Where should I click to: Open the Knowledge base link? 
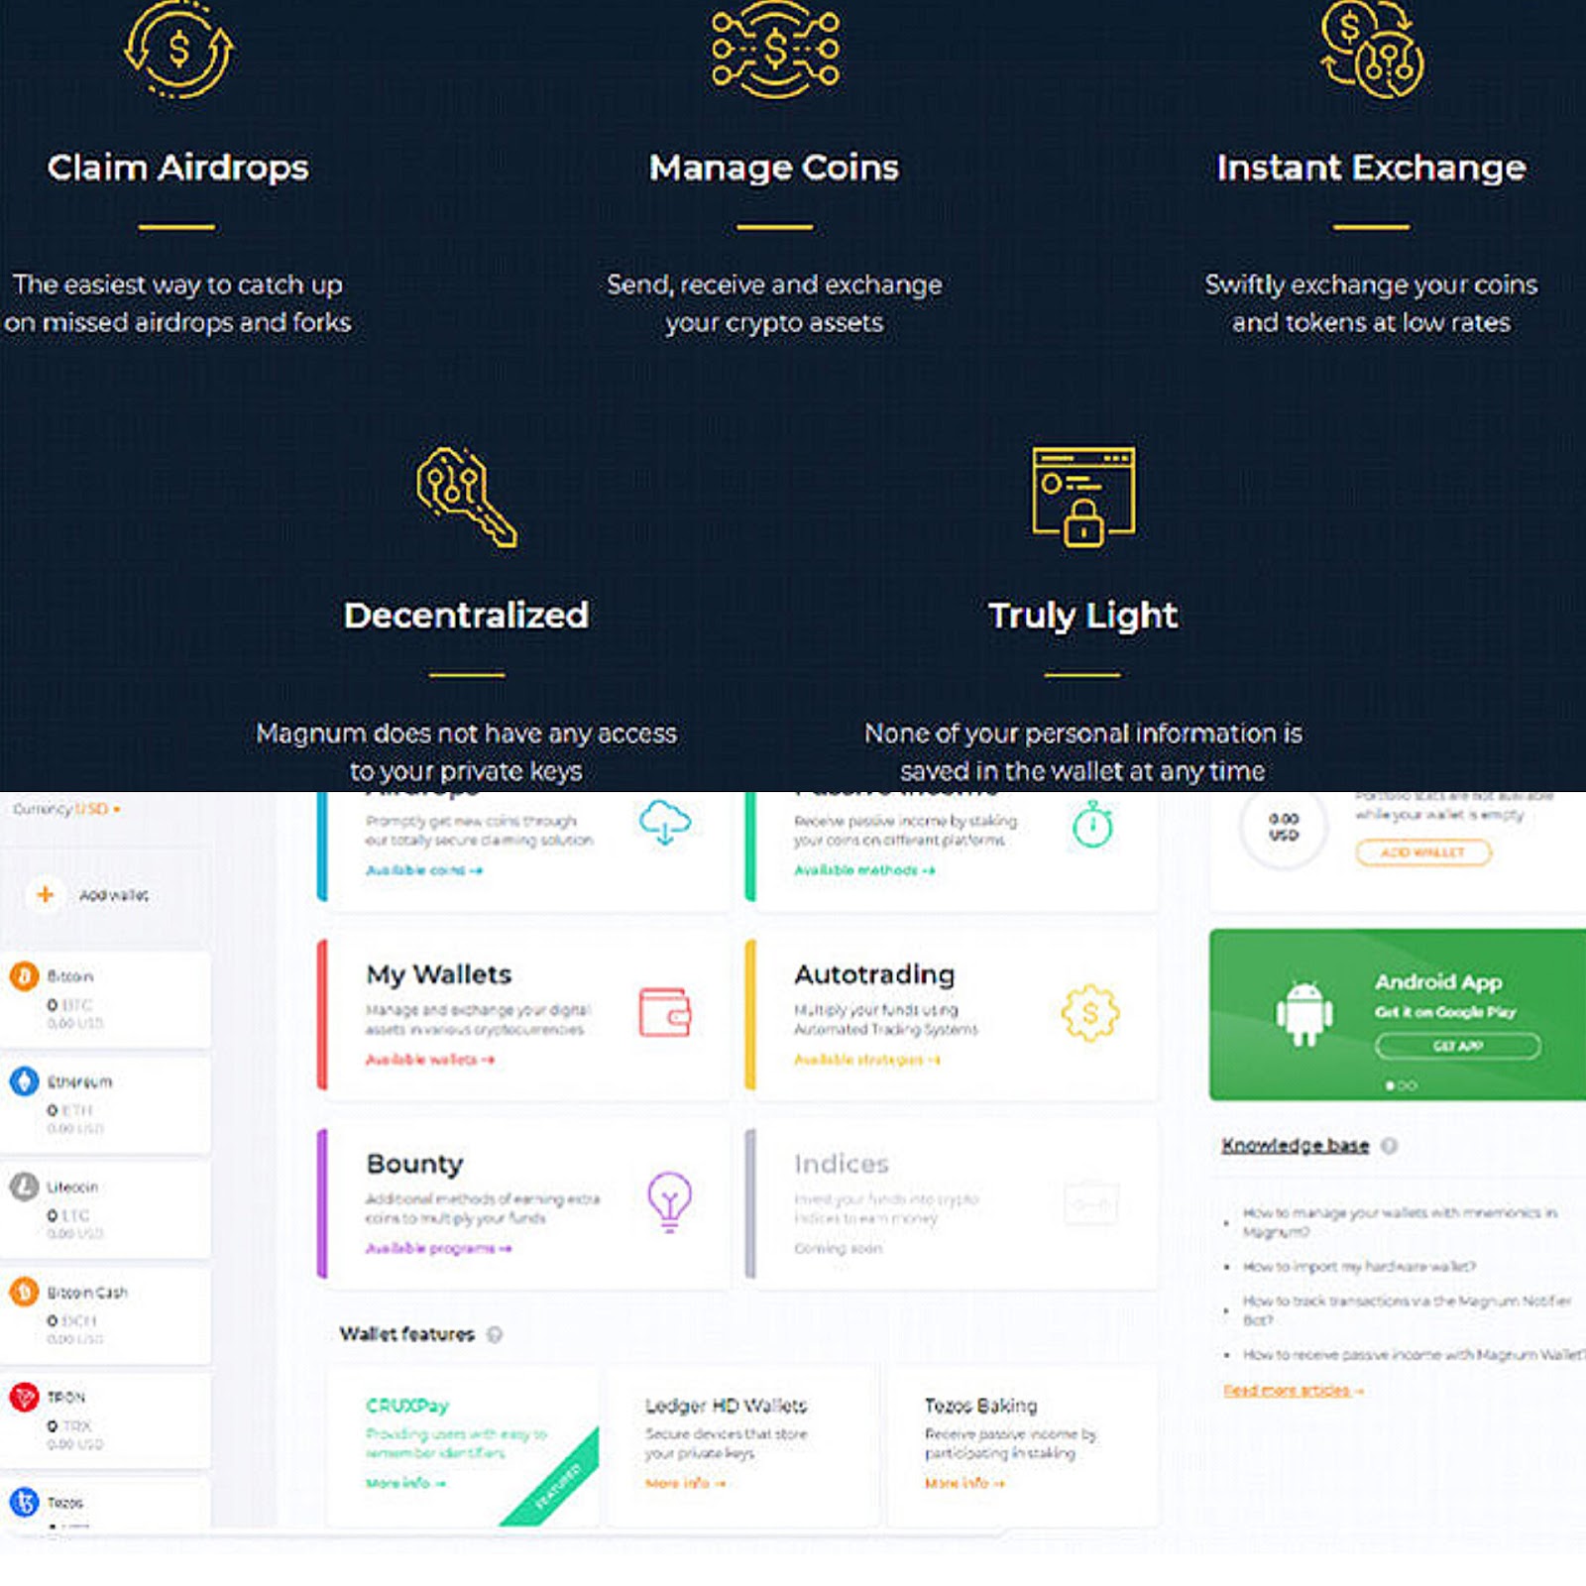coord(1295,1146)
